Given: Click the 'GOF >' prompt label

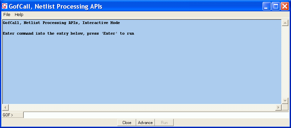Looking at the screenshot, I should pyautogui.click(x=8, y=115).
